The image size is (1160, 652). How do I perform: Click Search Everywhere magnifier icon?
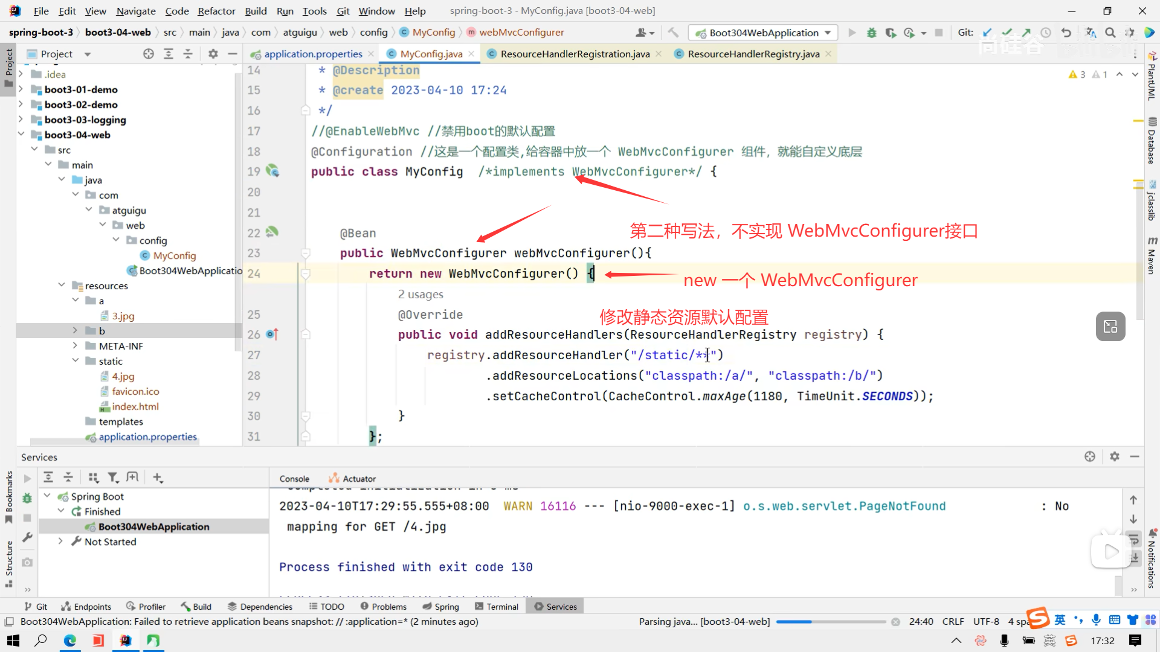pos(1110,33)
